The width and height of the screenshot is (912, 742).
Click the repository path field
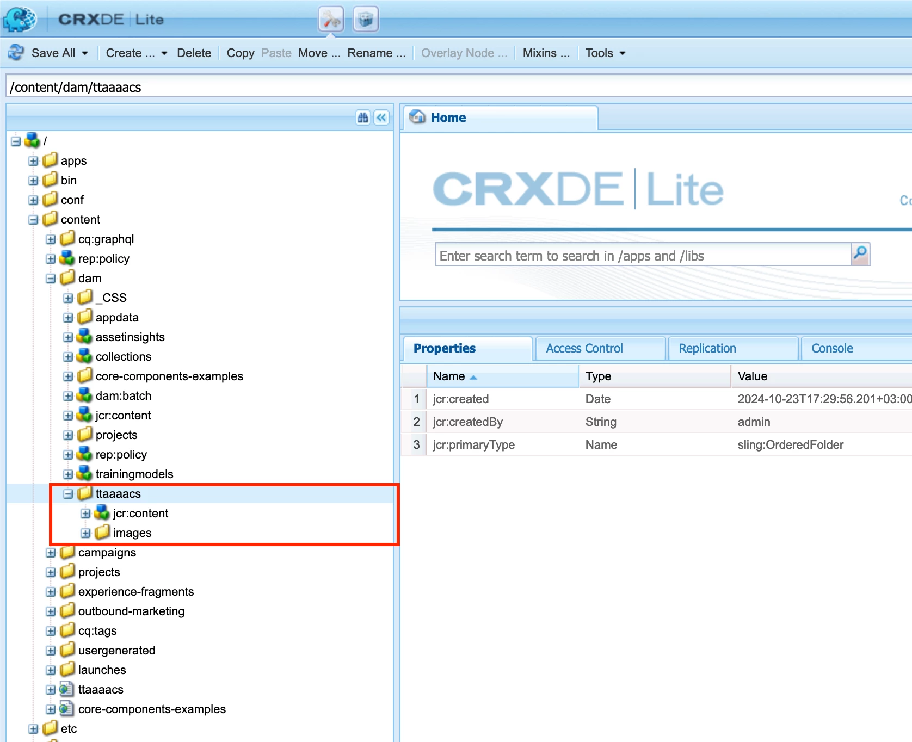(x=459, y=87)
